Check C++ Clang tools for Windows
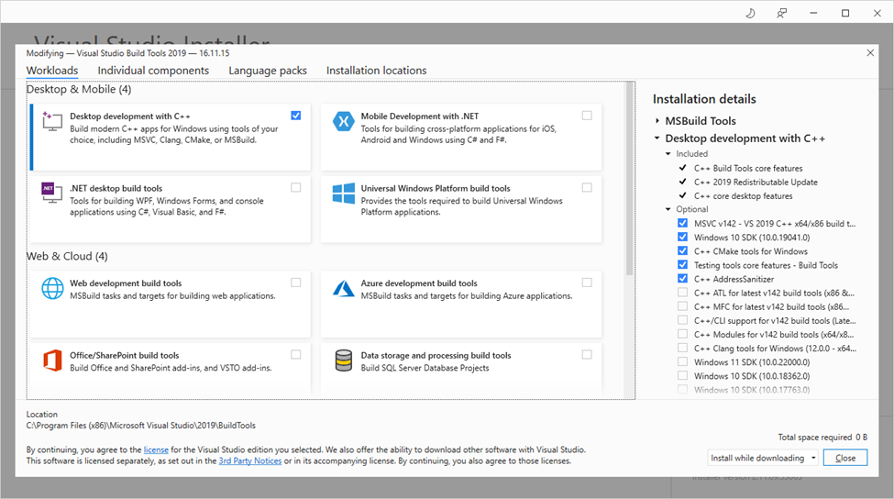 [682, 348]
